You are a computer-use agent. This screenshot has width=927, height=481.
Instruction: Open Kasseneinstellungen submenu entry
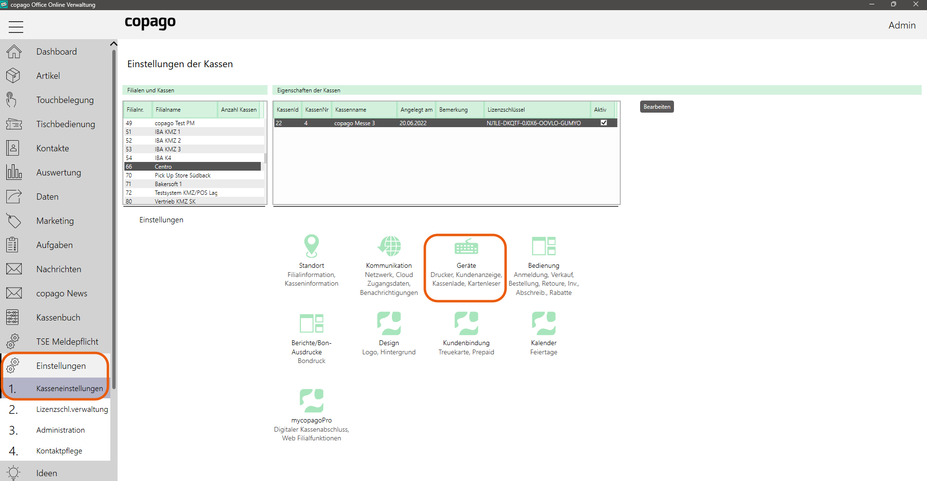[x=56, y=388]
